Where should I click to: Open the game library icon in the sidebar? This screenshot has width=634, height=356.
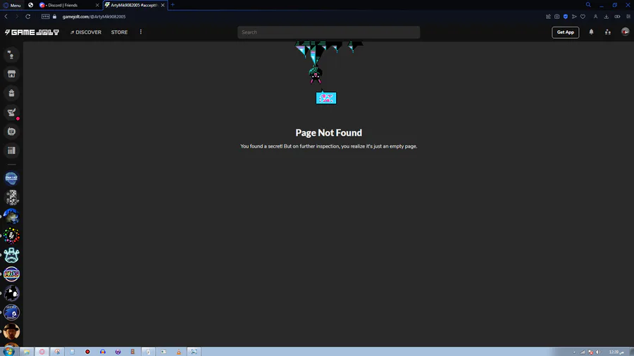(x=11, y=151)
